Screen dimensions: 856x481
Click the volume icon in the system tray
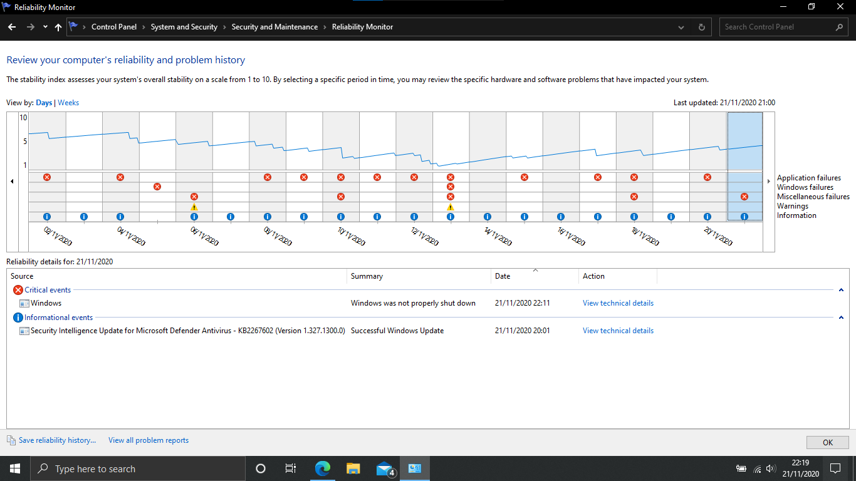click(x=770, y=468)
